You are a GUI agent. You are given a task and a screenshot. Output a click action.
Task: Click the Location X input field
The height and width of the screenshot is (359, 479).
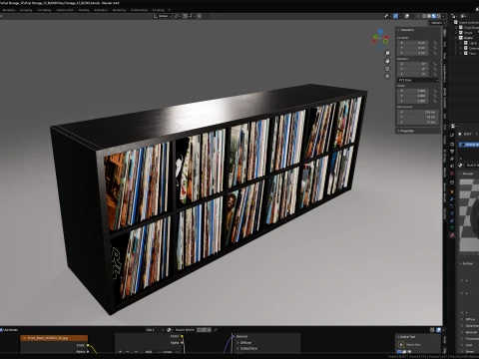(x=414, y=43)
